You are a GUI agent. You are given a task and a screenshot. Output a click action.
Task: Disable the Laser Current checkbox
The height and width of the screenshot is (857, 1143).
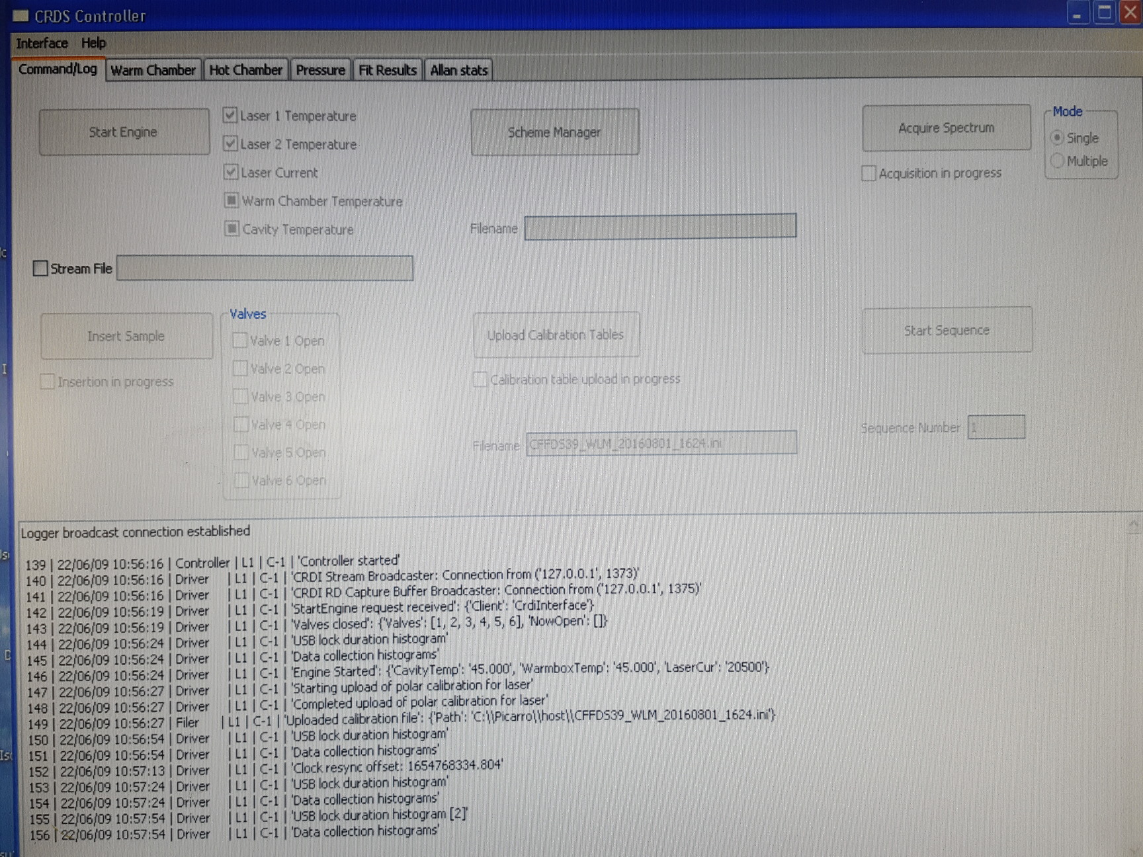(231, 172)
